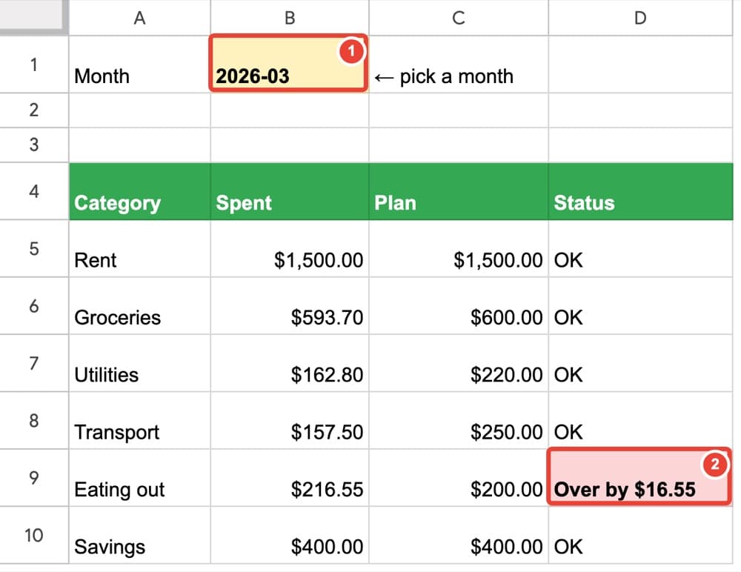The height and width of the screenshot is (572, 741).
Task: Click the 'Plan' header cell
Action: [459, 191]
